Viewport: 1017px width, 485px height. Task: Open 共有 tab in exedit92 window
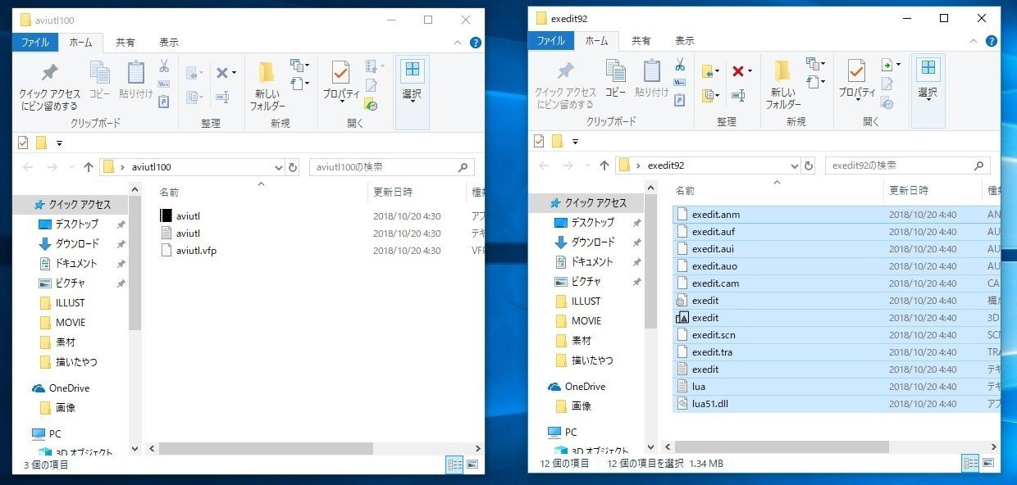click(641, 40)
